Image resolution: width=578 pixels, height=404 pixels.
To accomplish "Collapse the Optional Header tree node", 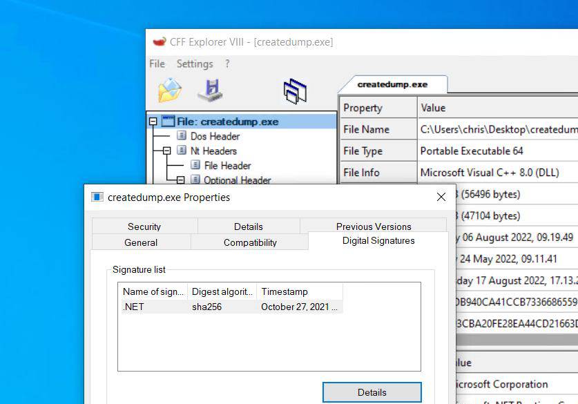I will [180, 180].
